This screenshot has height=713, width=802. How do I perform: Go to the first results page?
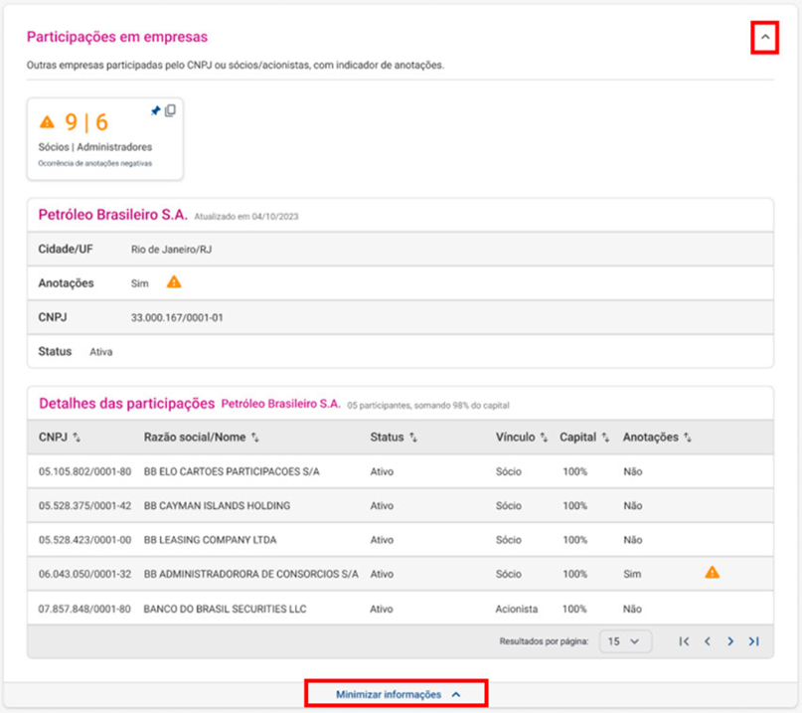(684, 641)
